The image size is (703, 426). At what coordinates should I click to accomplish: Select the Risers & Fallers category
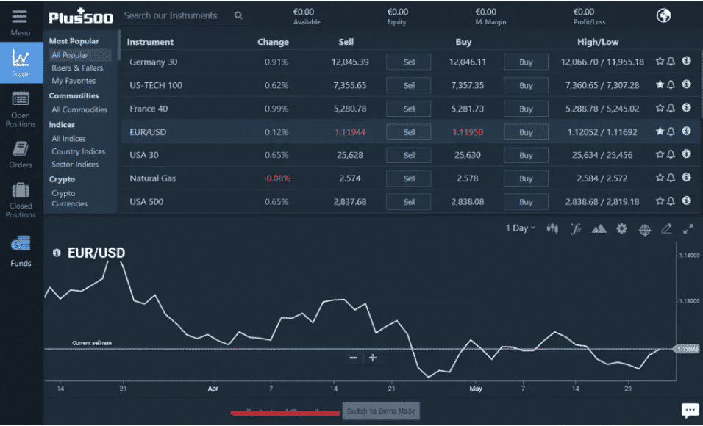tap(77, 68)
